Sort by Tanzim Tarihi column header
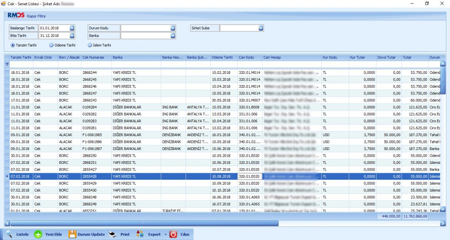This screenshot has width=450, height=240. coord(21,57)
